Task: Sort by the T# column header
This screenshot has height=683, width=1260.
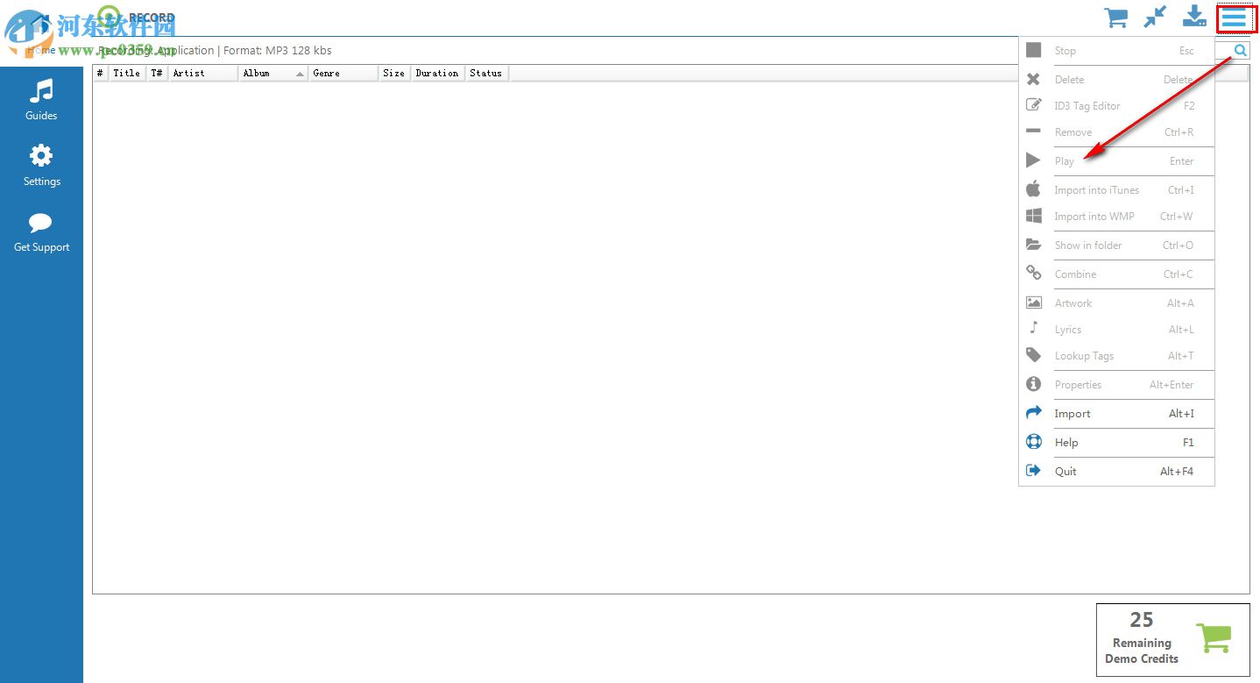Action: 157,73
